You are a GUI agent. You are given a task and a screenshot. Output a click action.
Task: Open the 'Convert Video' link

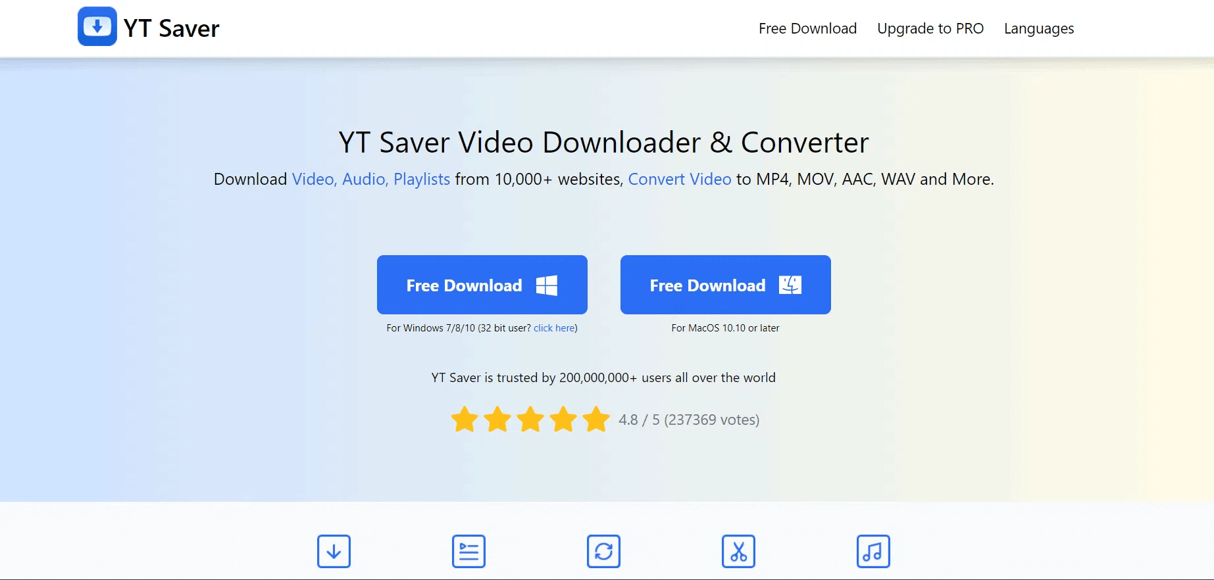680,179
